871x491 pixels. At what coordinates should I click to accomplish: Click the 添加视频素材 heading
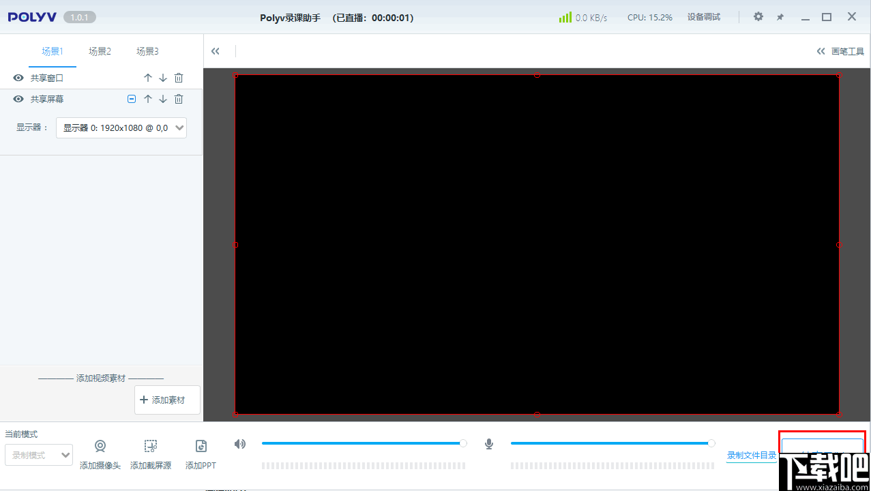101,378
